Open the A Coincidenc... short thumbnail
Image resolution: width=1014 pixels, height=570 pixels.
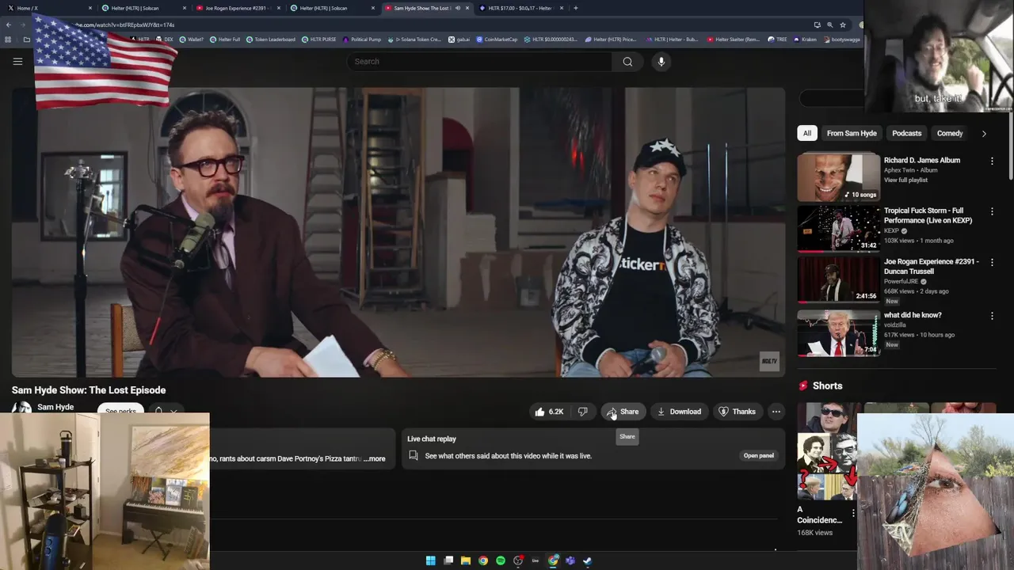[826, 452]
